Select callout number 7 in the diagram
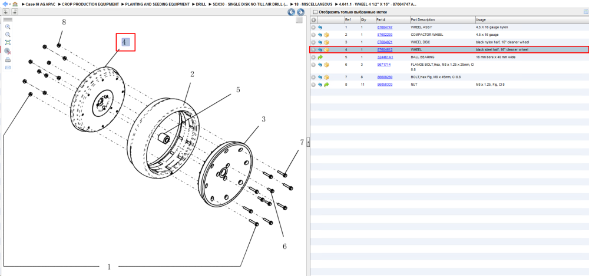The height and width of the screenshot is (276, 589). click(x=302, y=142)
